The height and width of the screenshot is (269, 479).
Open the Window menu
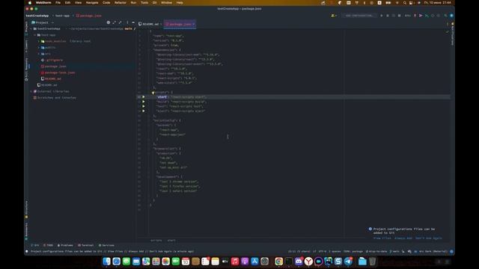point(166,3)
